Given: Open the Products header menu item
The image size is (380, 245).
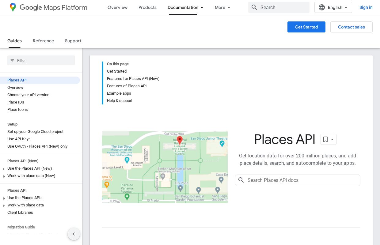Looking at the screenshot, I should 147,7.
